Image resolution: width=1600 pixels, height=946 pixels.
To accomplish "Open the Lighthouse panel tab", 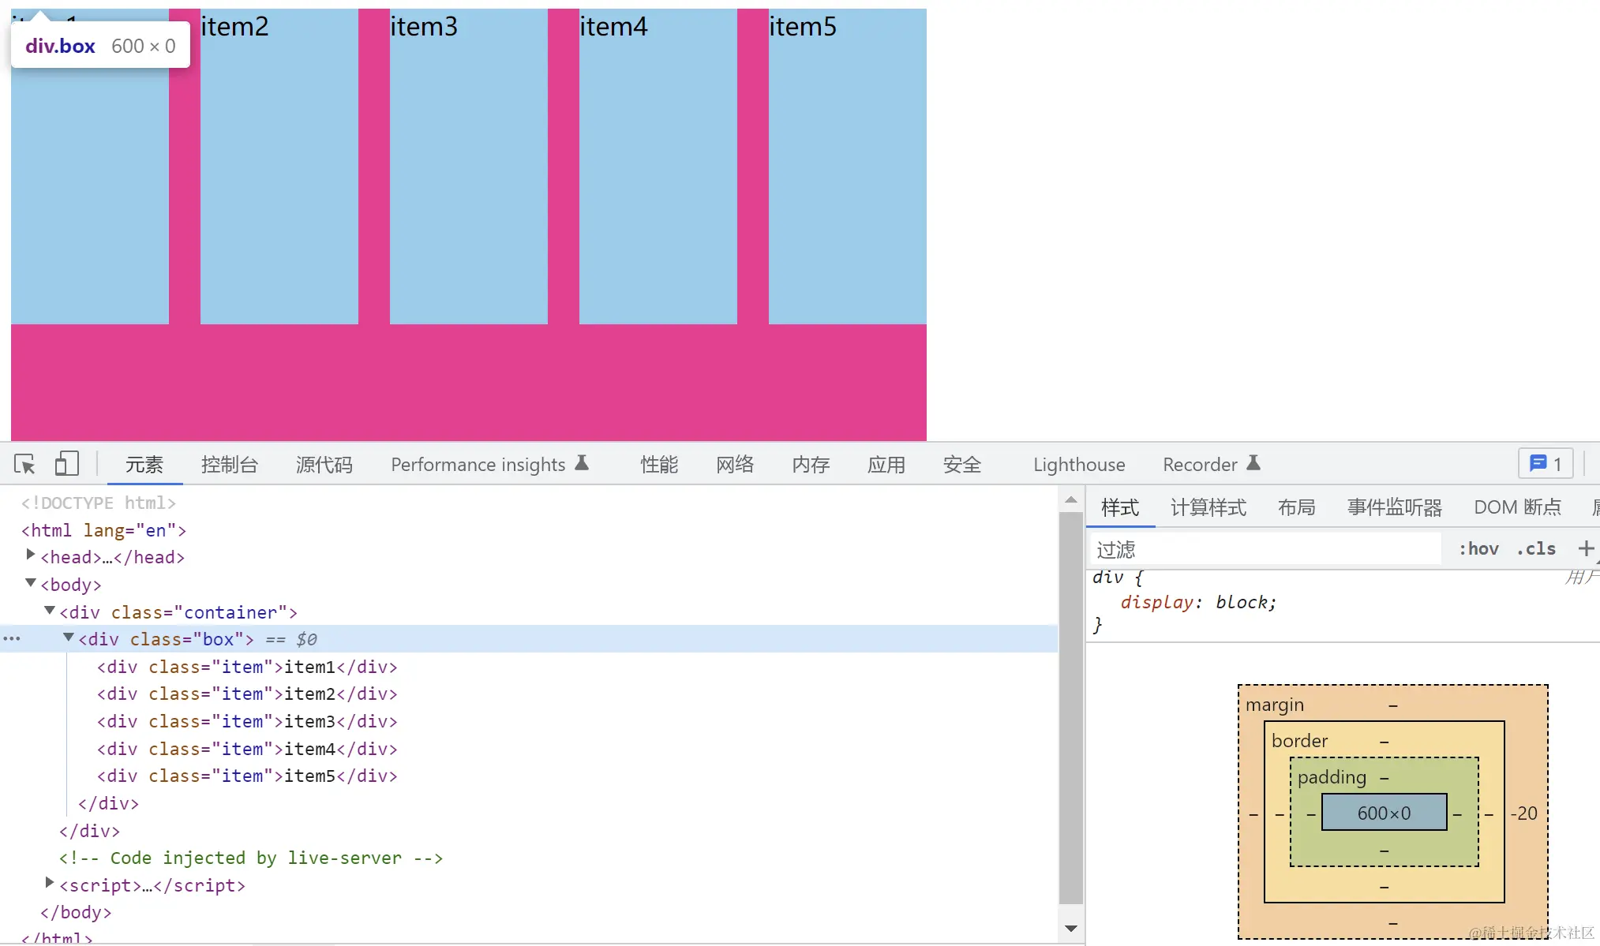I will 1078,465.
